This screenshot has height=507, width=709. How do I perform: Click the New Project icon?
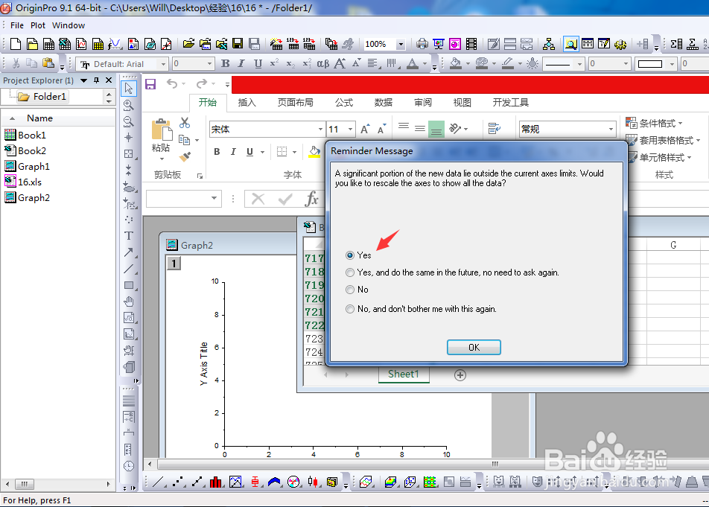(16, 44)
